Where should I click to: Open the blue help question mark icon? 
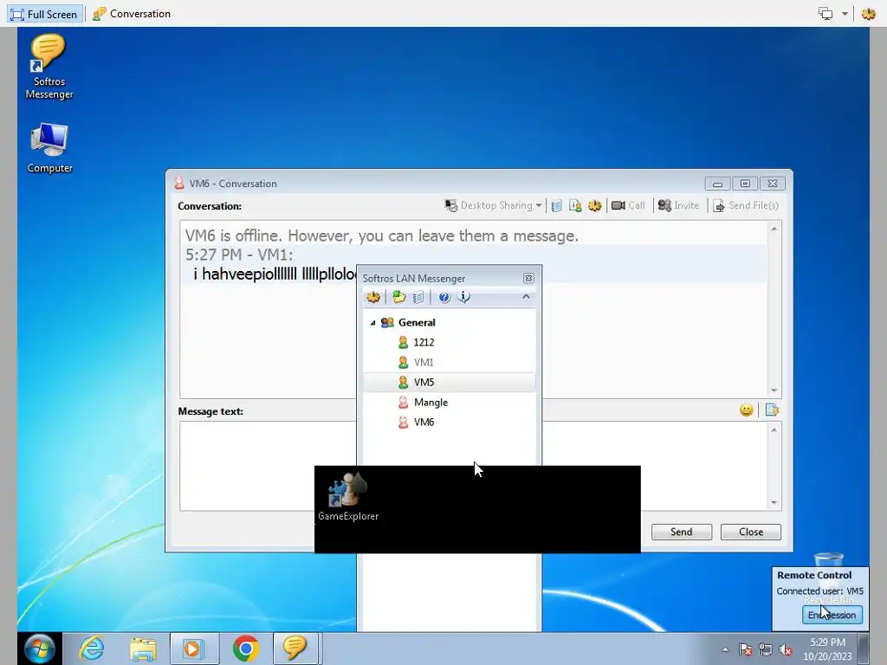point(444,297)
